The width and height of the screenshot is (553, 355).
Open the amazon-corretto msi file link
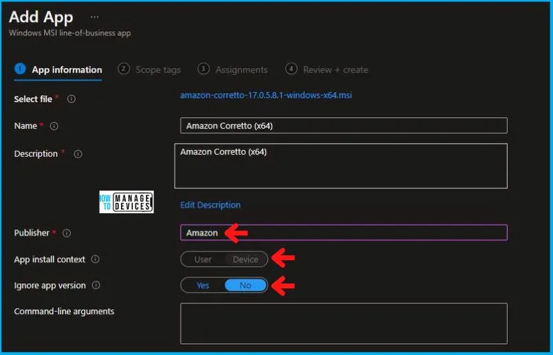[x=266, y=95]
